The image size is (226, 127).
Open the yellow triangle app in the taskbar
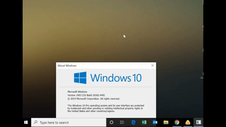(x=188, y=122)
